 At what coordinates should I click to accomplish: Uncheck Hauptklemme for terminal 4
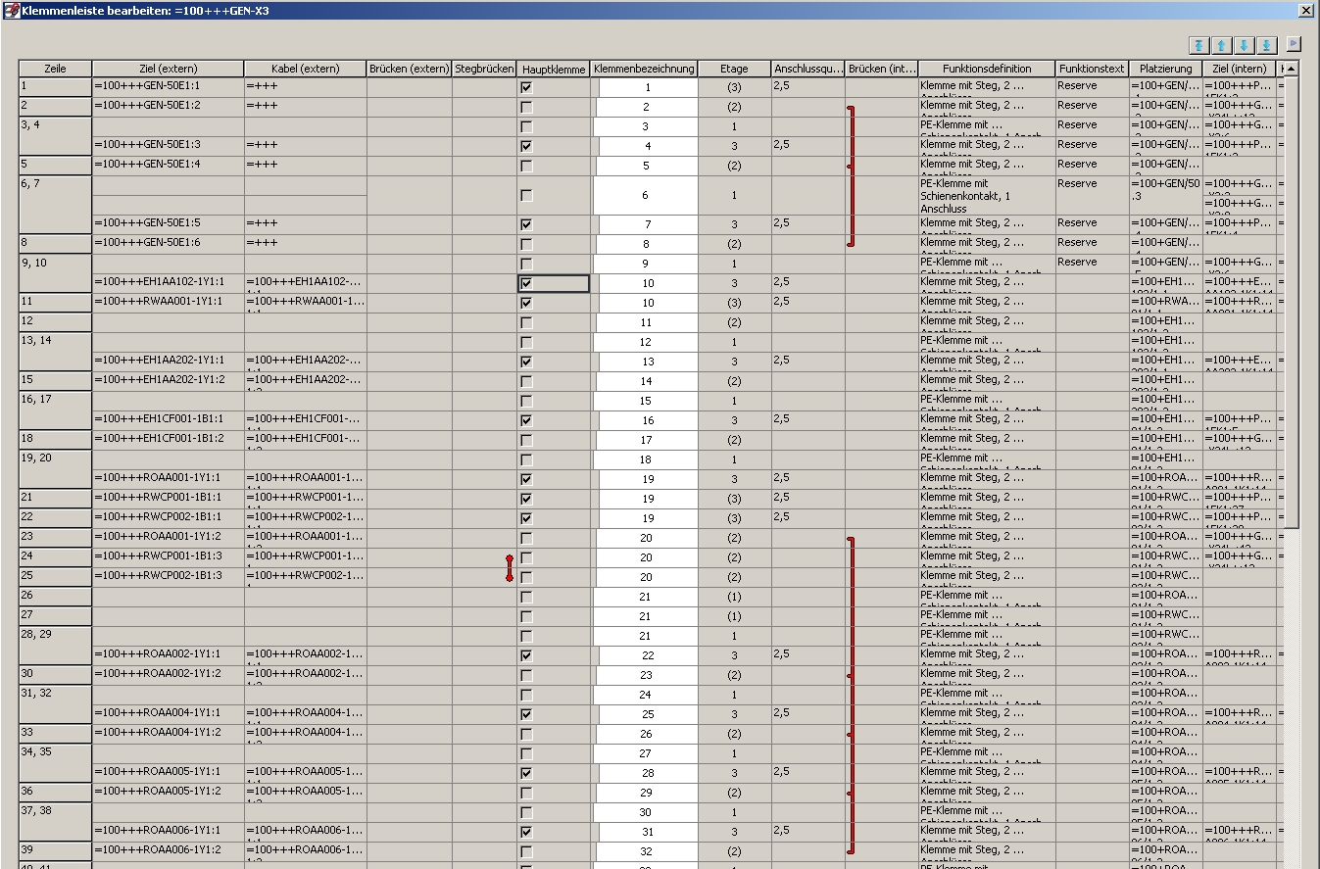point(526,147)
